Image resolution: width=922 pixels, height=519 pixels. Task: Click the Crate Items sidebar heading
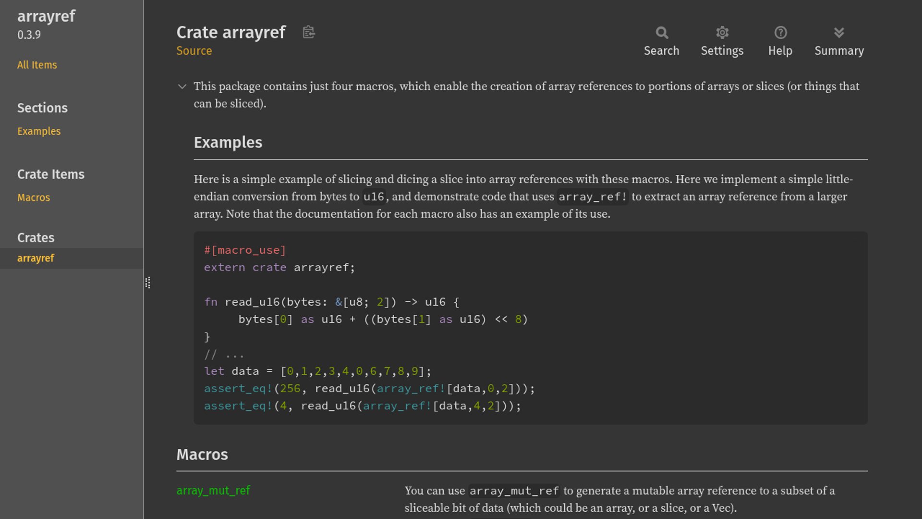click(x=51, y=174)
